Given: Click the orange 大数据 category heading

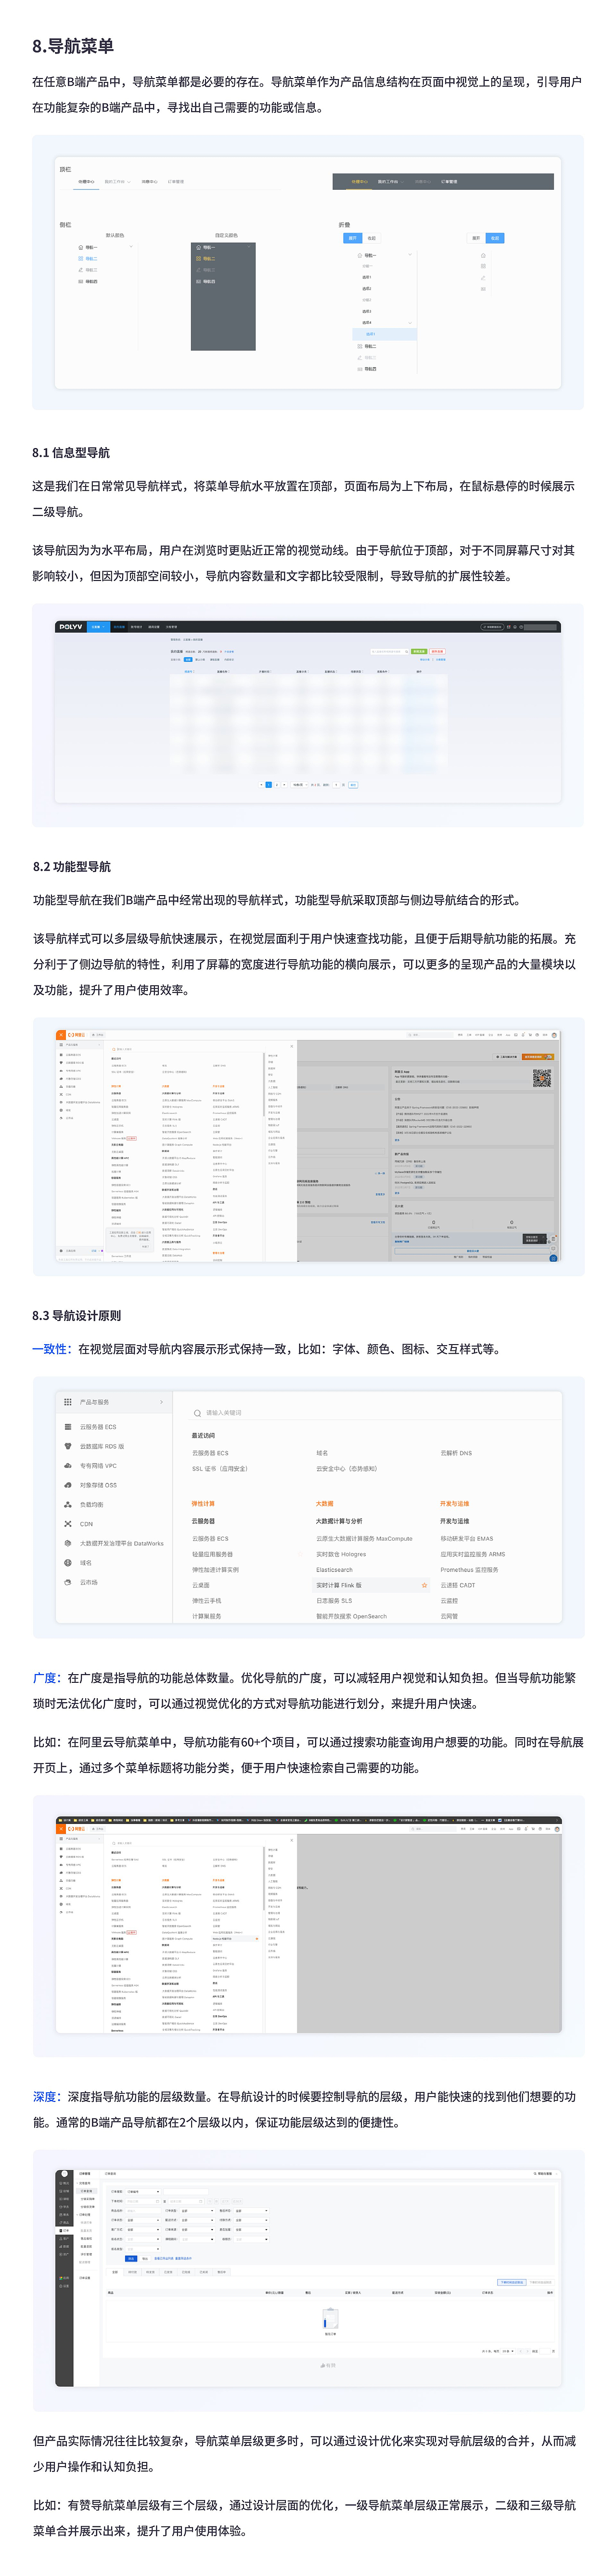Looking at the screenshot, I should pyautogui.click(x=324, y=1503).
